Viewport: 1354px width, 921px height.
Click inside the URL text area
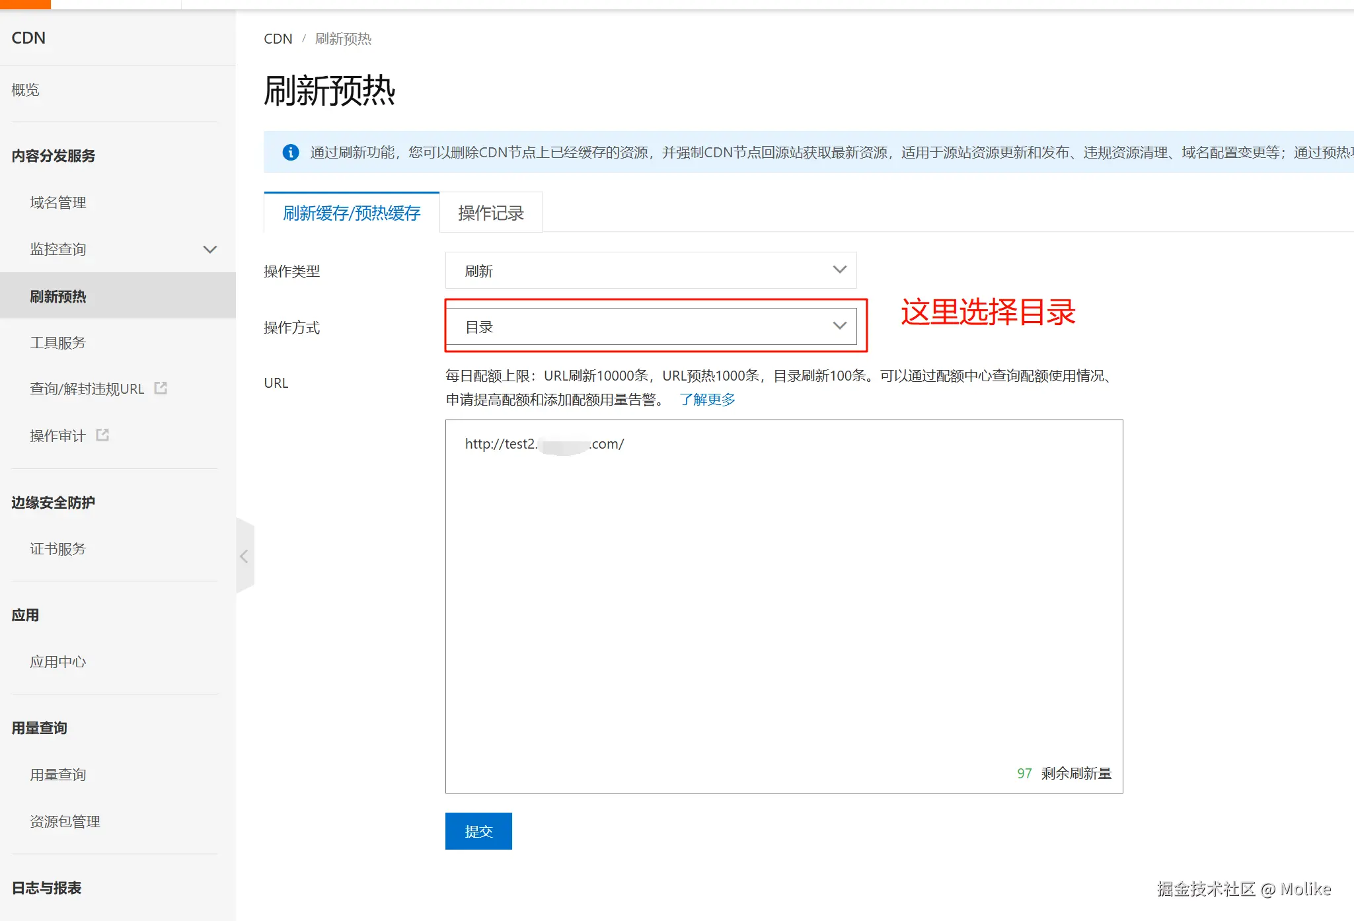point(783,595)
